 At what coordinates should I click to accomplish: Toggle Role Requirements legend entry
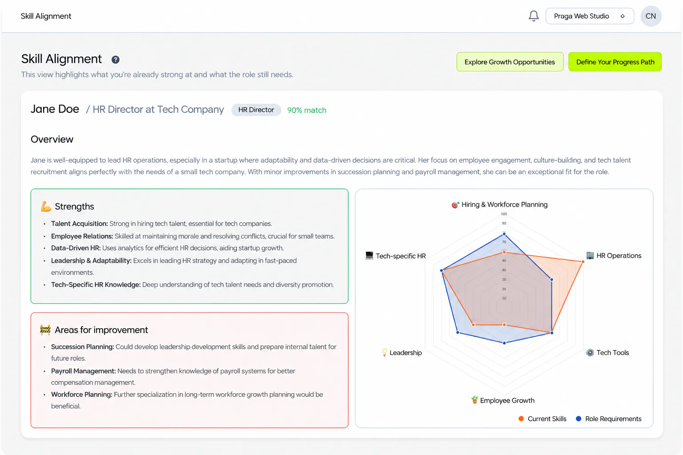coord(609,419)
